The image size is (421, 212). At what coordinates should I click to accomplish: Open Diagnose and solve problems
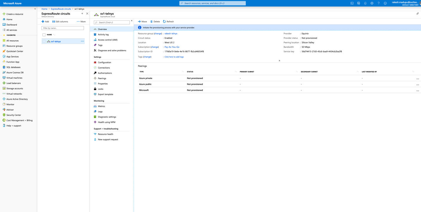coord(112,50)
